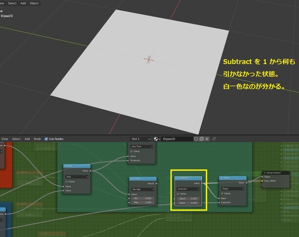299x237 pixels.
Task: Duplicate material with the new copy icon
Action: (x=201, y=139)
